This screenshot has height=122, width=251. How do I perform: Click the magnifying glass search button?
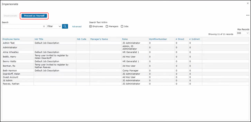[x=65, y=26]
